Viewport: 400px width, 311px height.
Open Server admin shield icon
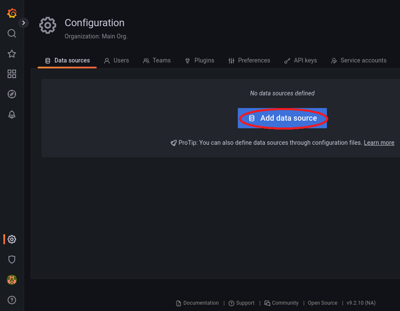(12, 260)
